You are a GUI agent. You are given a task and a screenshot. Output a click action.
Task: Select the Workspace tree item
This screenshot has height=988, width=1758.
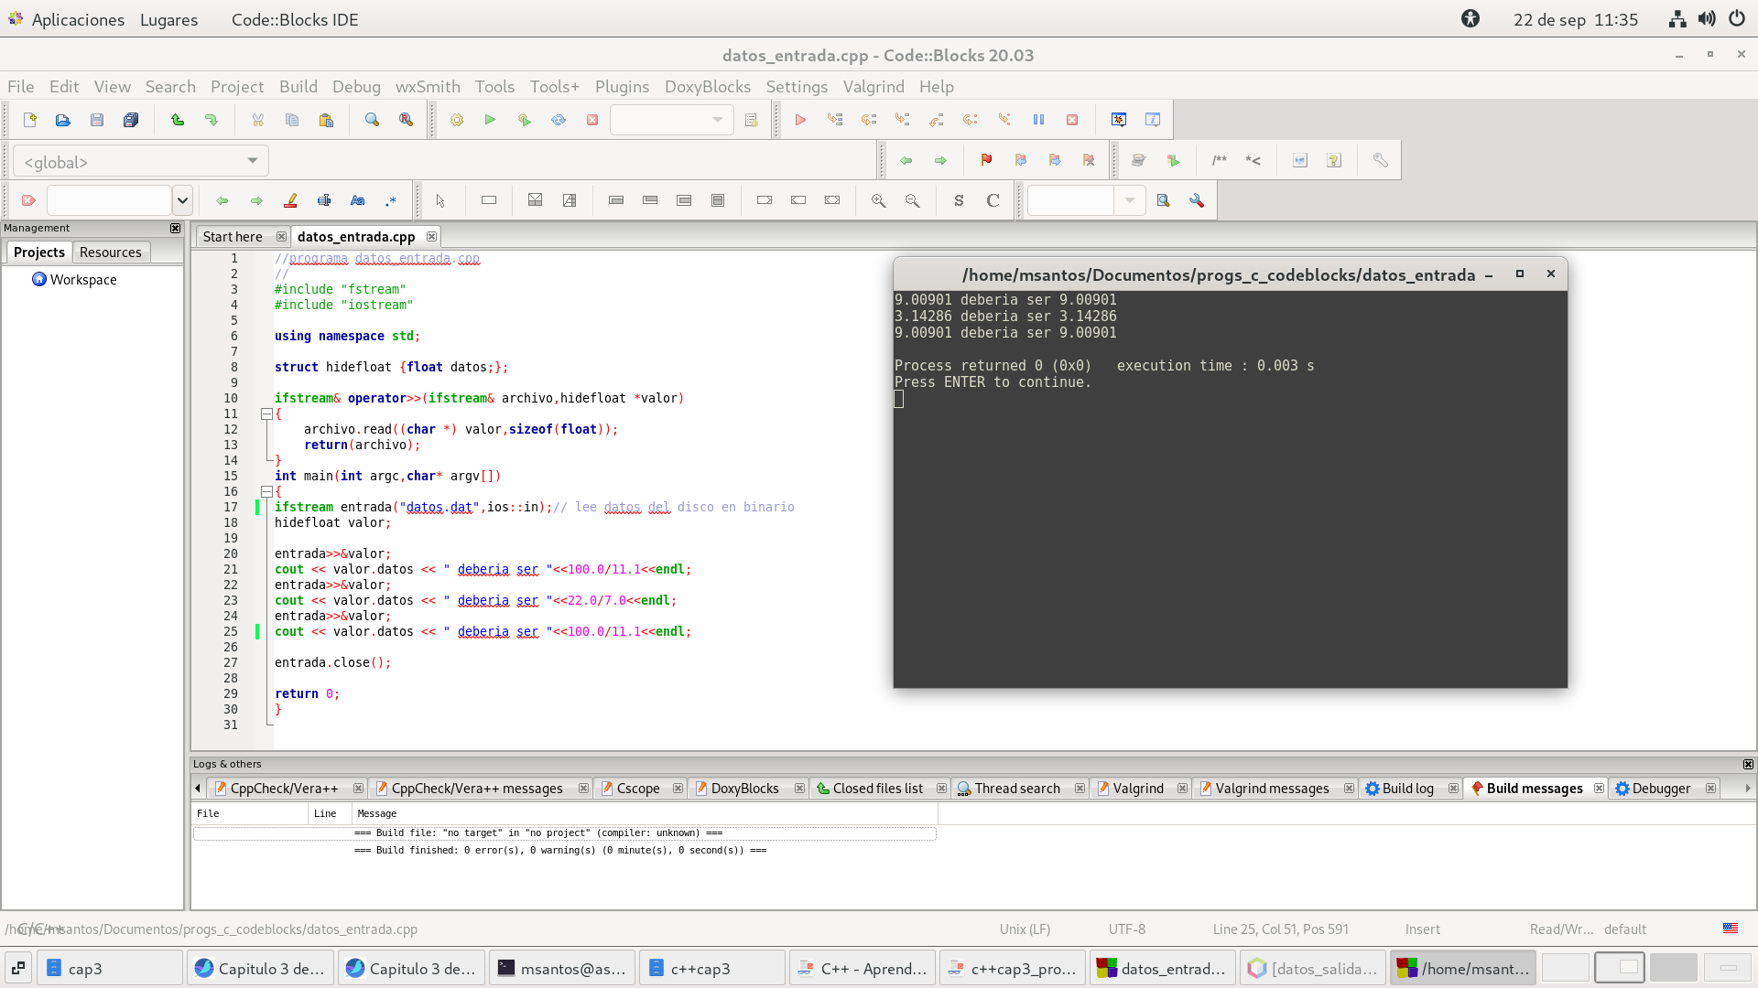[x=82, y=279]
